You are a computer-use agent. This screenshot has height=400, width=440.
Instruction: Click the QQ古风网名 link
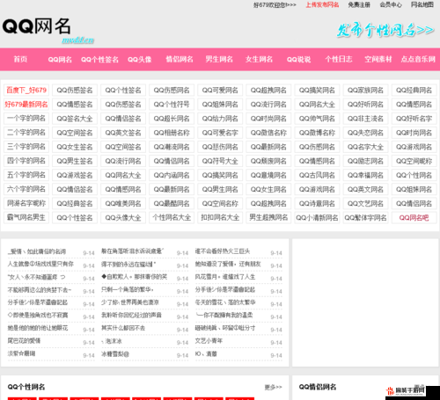317,175
